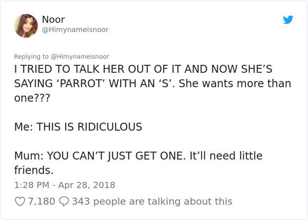The image size is (308, 220).
Task: Click the speech bubble reply icon
Action: coord(64,202)
